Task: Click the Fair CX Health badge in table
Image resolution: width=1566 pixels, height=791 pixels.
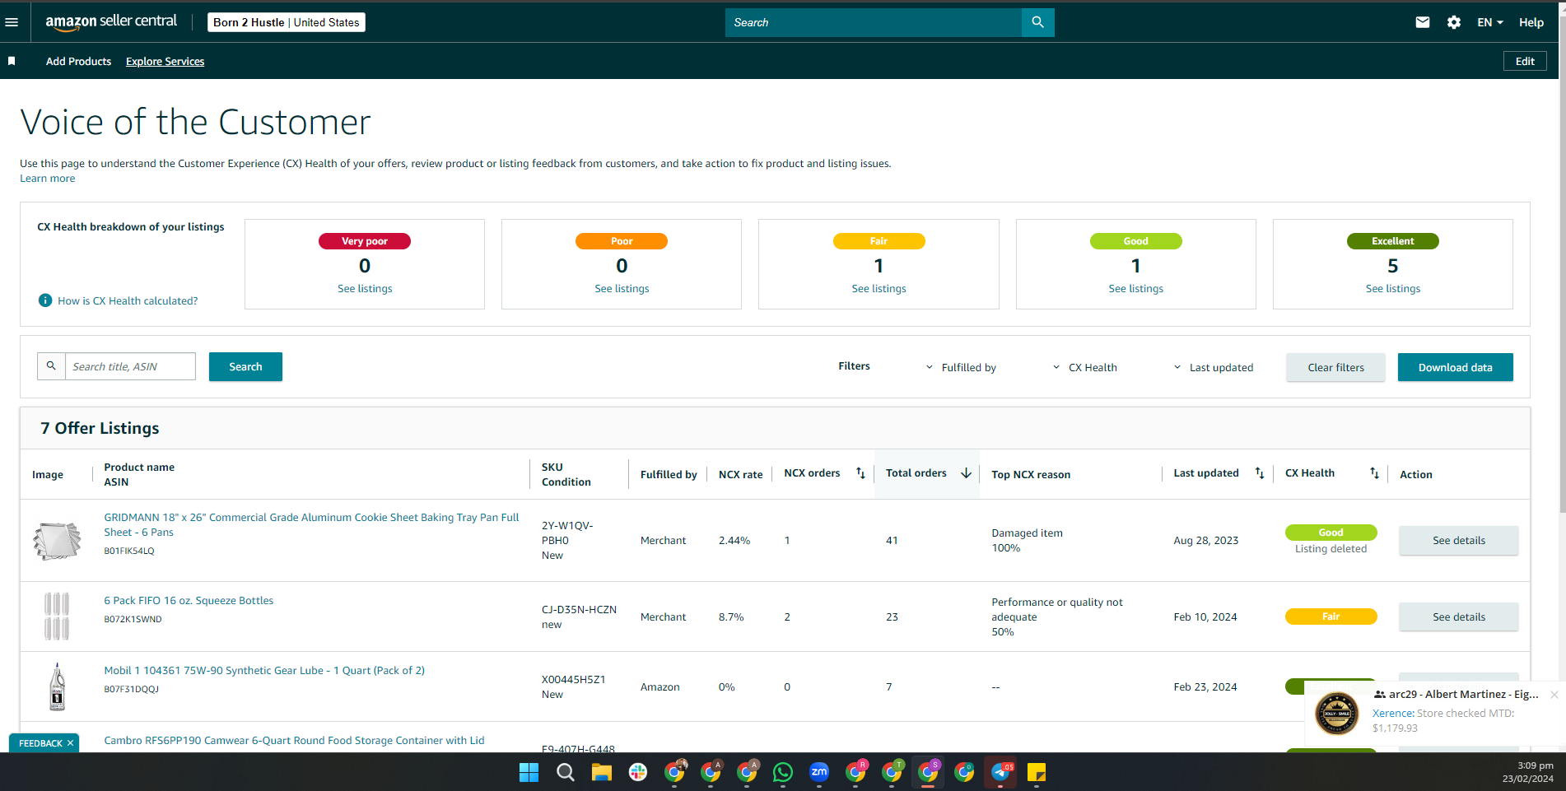Action: click(1331, 617)
